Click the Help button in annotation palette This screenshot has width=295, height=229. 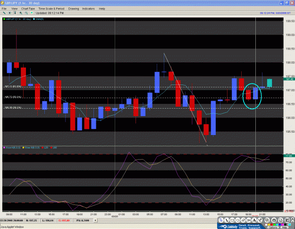tap(284, 227)
